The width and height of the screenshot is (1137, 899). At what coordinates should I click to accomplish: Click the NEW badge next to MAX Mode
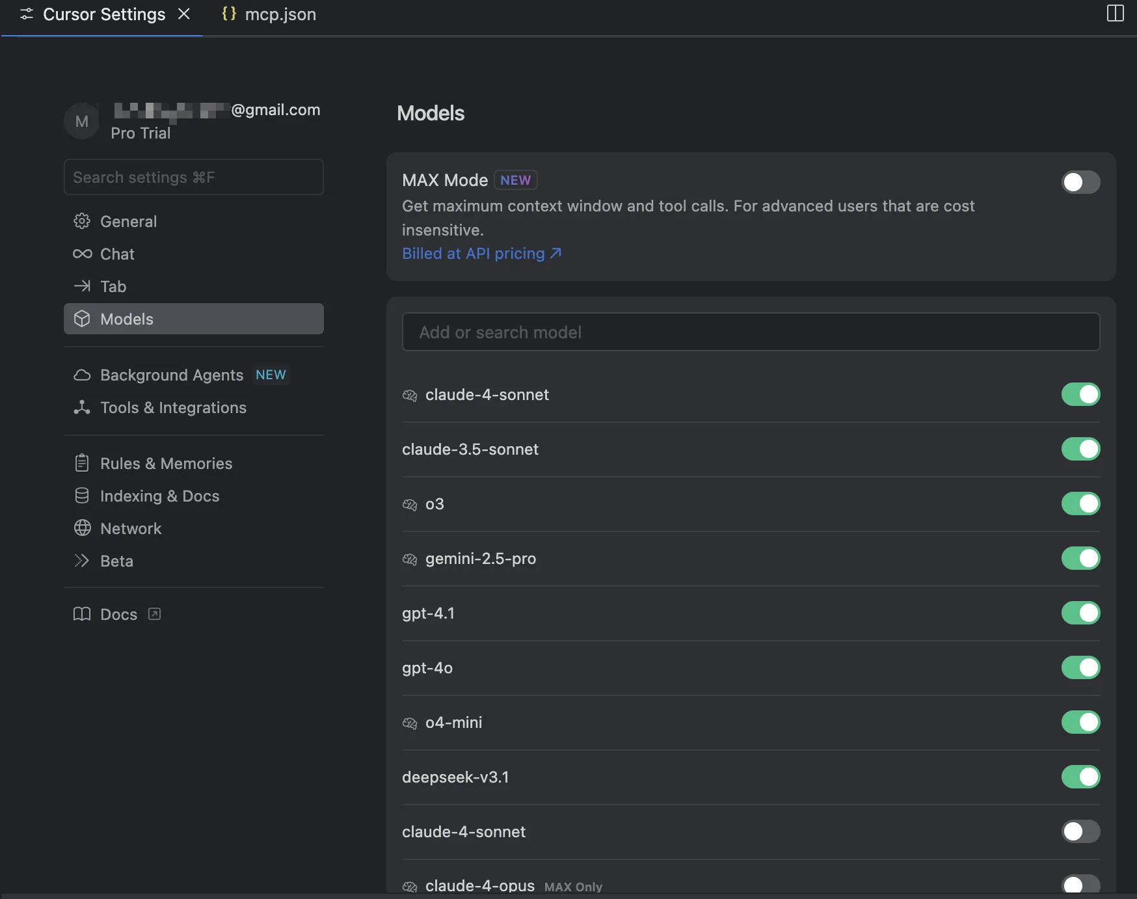(516, 180)
